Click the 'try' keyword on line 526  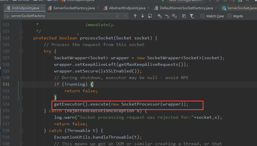click(47, 51)
